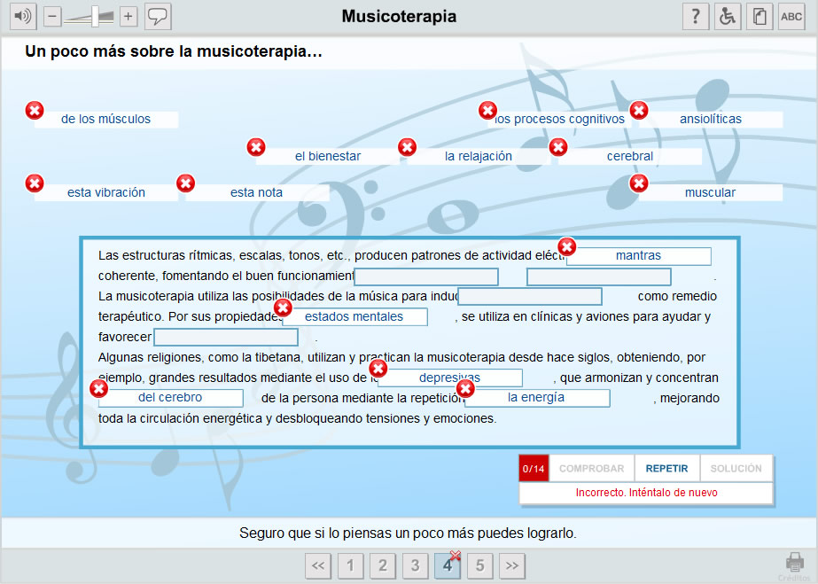
Task: Click the red X beside 'de los músculos'
Action: [x=35, y=111]
